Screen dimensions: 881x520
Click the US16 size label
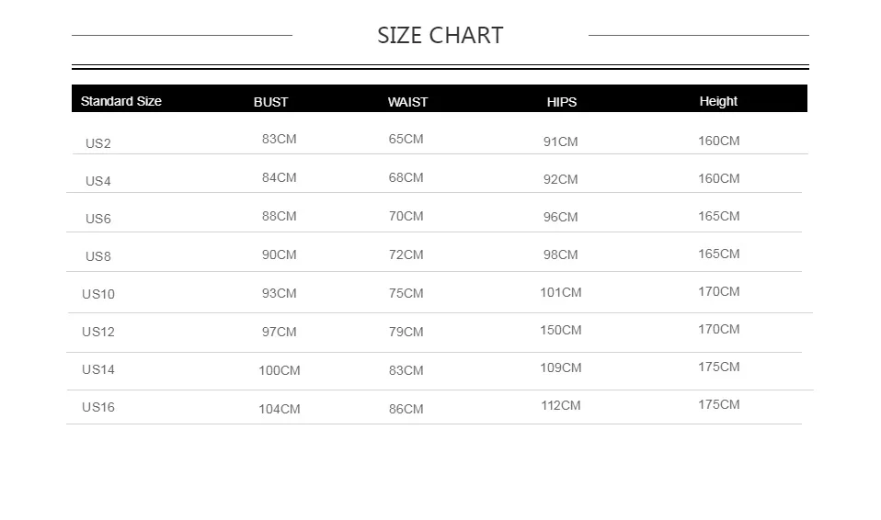[97, 407]
